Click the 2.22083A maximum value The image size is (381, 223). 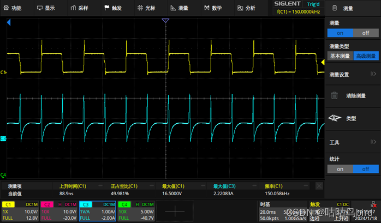tap(223, 194)
